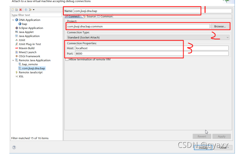The image size is (241, 158).
Task: Edit Host field localhost
Action: 152,48
